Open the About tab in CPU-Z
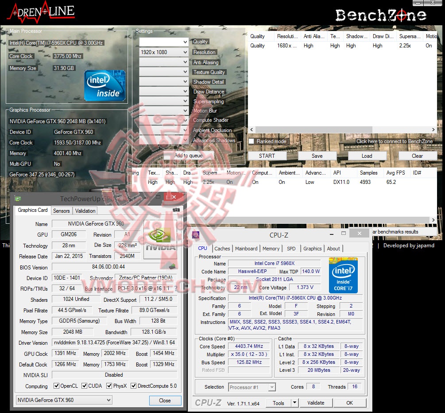 (x=333, y=249)
